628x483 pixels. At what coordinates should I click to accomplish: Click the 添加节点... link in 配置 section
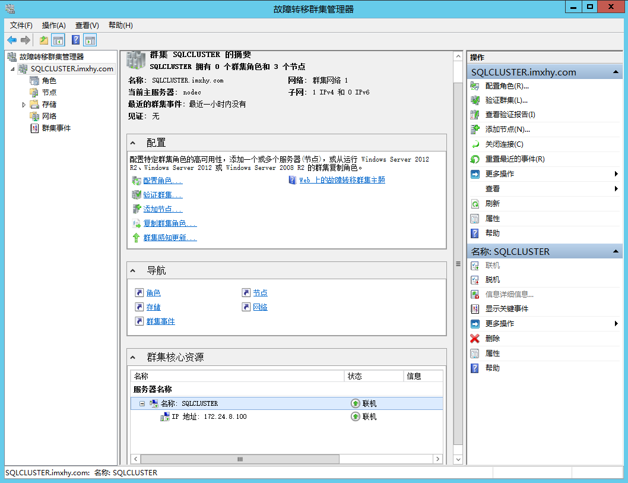pyautogui.click(x=163, y=209)
